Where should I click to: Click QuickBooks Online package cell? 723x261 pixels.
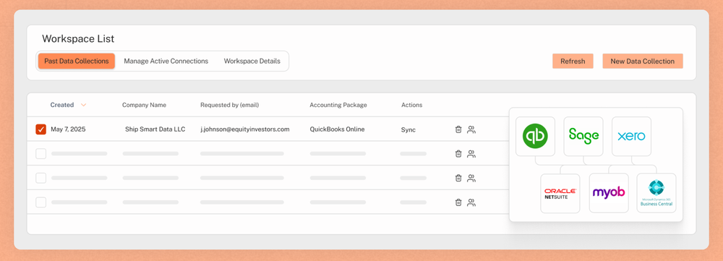pos(337,129)
